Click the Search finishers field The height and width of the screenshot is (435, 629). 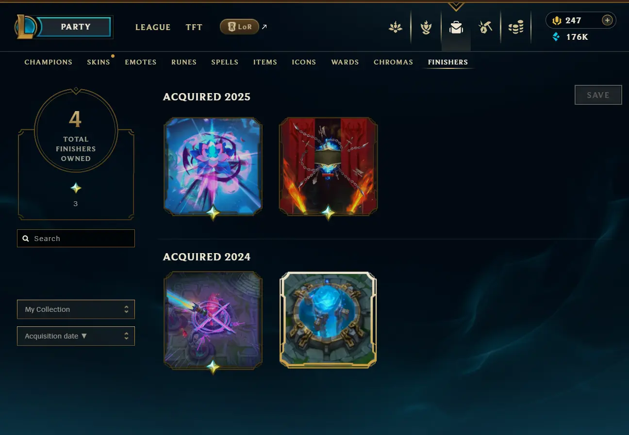coord(76,239)
